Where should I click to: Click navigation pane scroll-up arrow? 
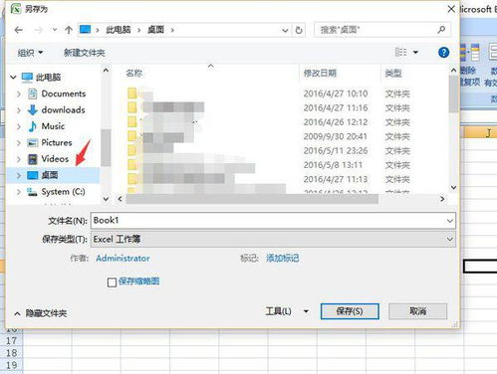pos(106,71)
